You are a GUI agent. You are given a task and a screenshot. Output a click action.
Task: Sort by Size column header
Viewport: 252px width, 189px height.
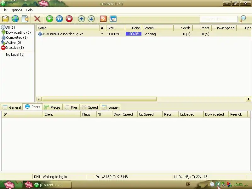click(115, 28)
